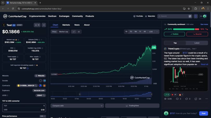The width and height of the screenshot is (211, 118).
Task: Switch to the Chart tab
Action: (x=55, y=25)
